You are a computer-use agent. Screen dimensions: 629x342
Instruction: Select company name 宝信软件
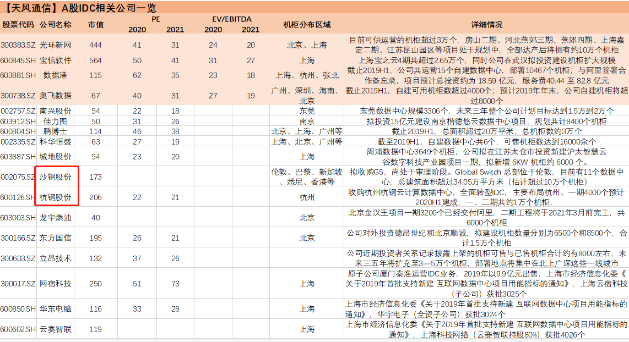click(x=56, y=60)
